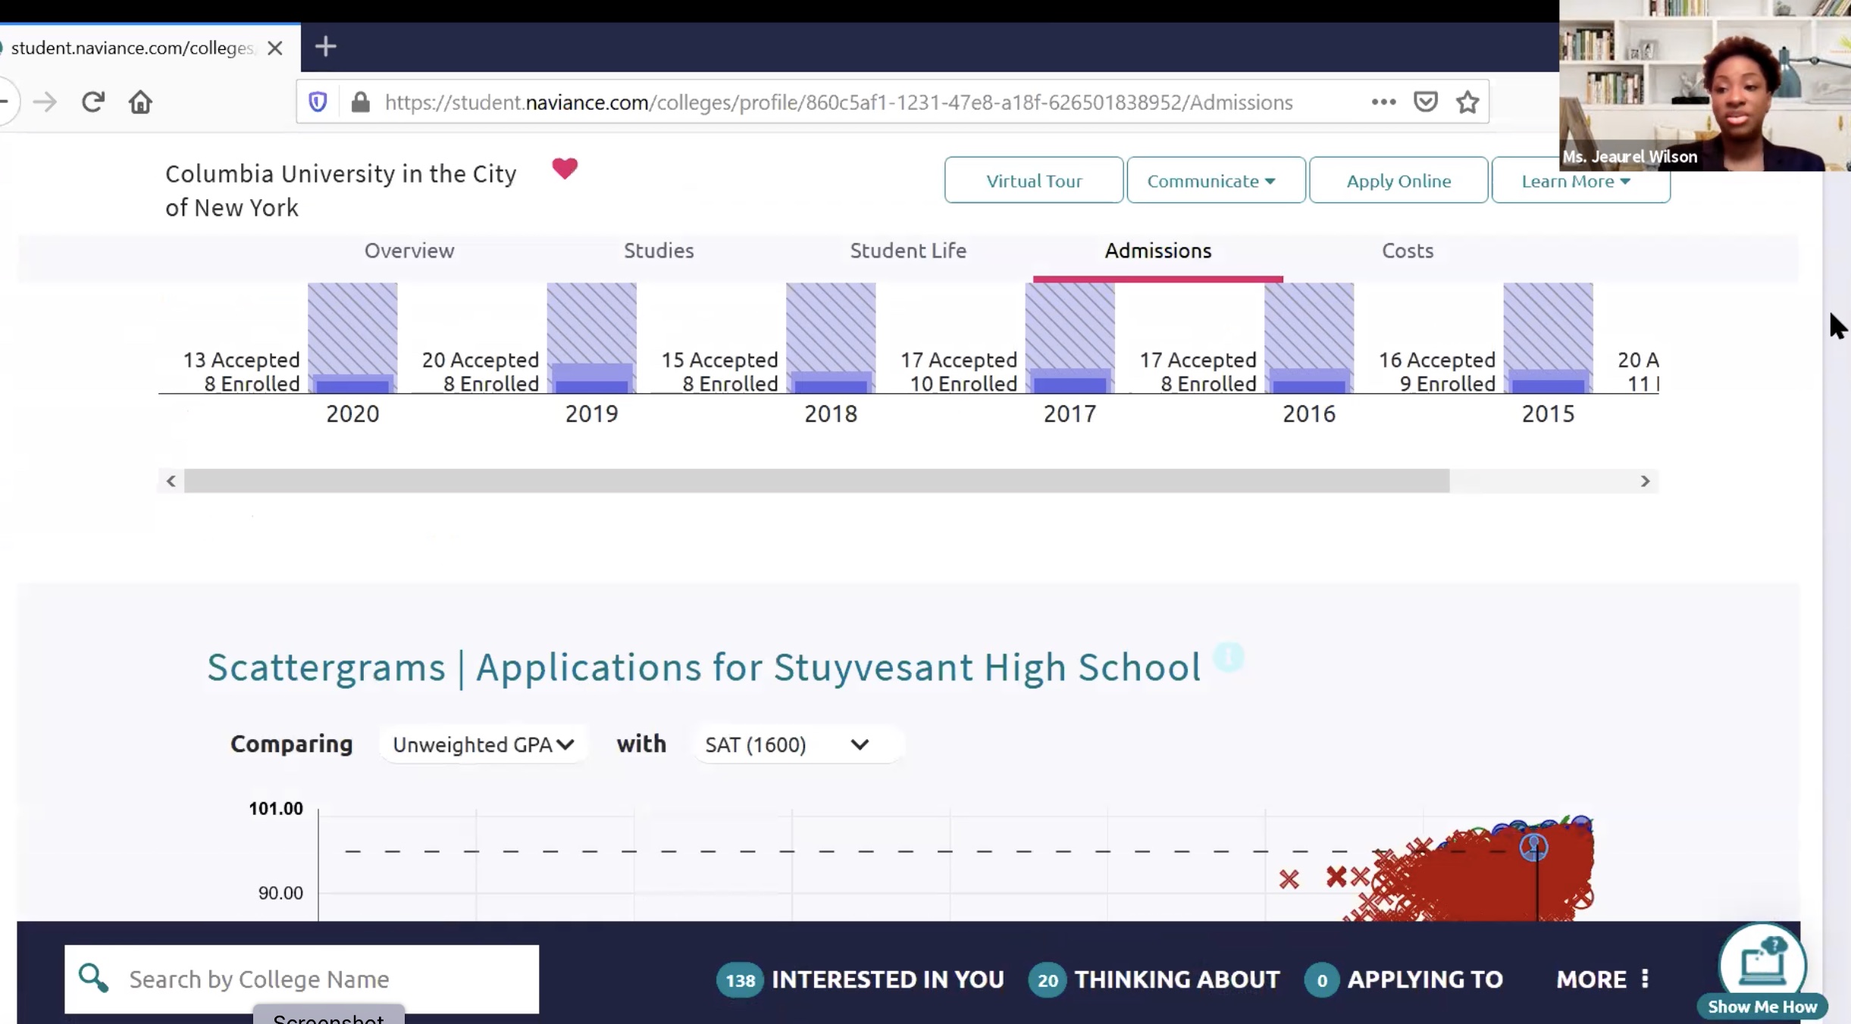1851x1024 pixels.
Task: Toggle the favorite heart for Columbia University
Action: 565,168
